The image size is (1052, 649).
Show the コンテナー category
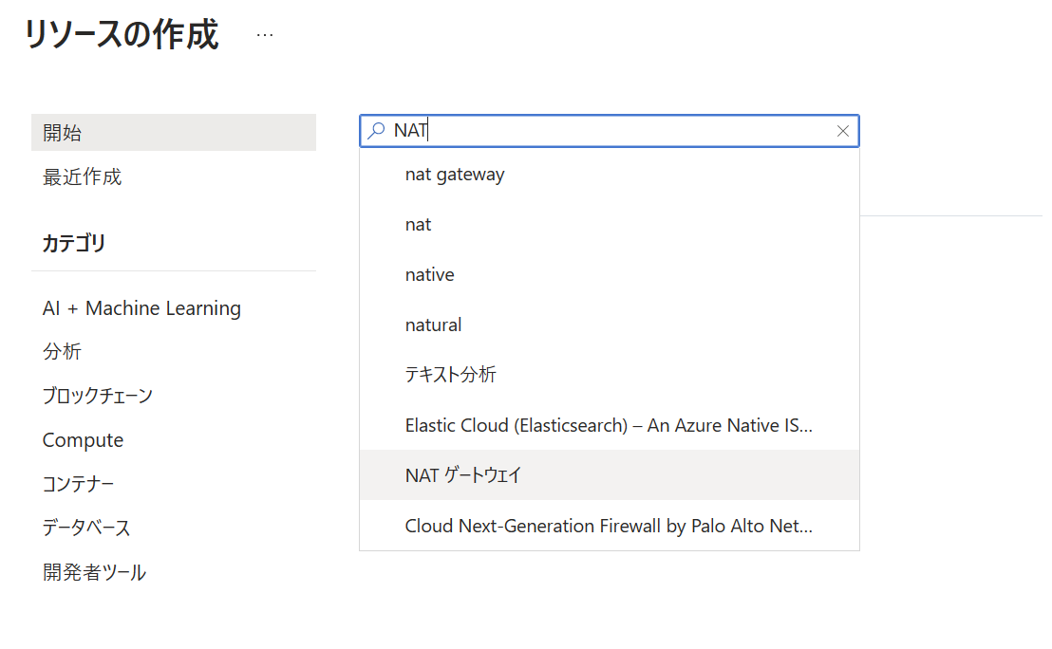pyautogui.click(x=78, y=484)
